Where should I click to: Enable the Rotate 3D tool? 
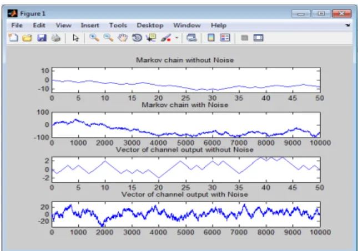tap(137, 38)
